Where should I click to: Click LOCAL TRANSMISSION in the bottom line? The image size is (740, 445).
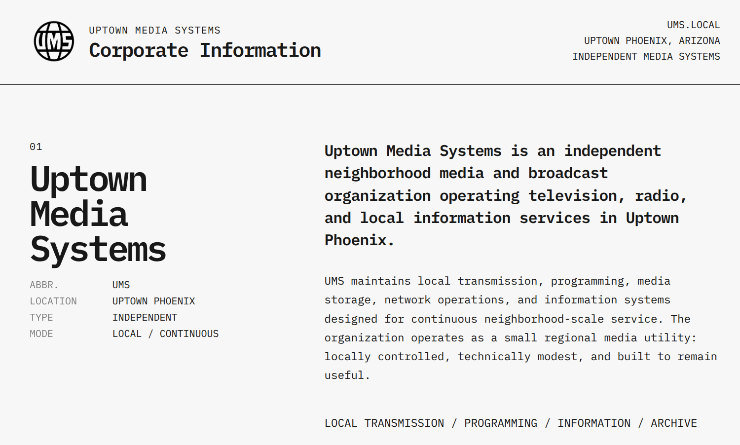384,423
